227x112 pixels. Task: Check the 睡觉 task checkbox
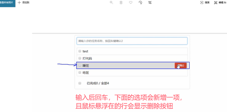pyautogui.click(x=80, y=65)
